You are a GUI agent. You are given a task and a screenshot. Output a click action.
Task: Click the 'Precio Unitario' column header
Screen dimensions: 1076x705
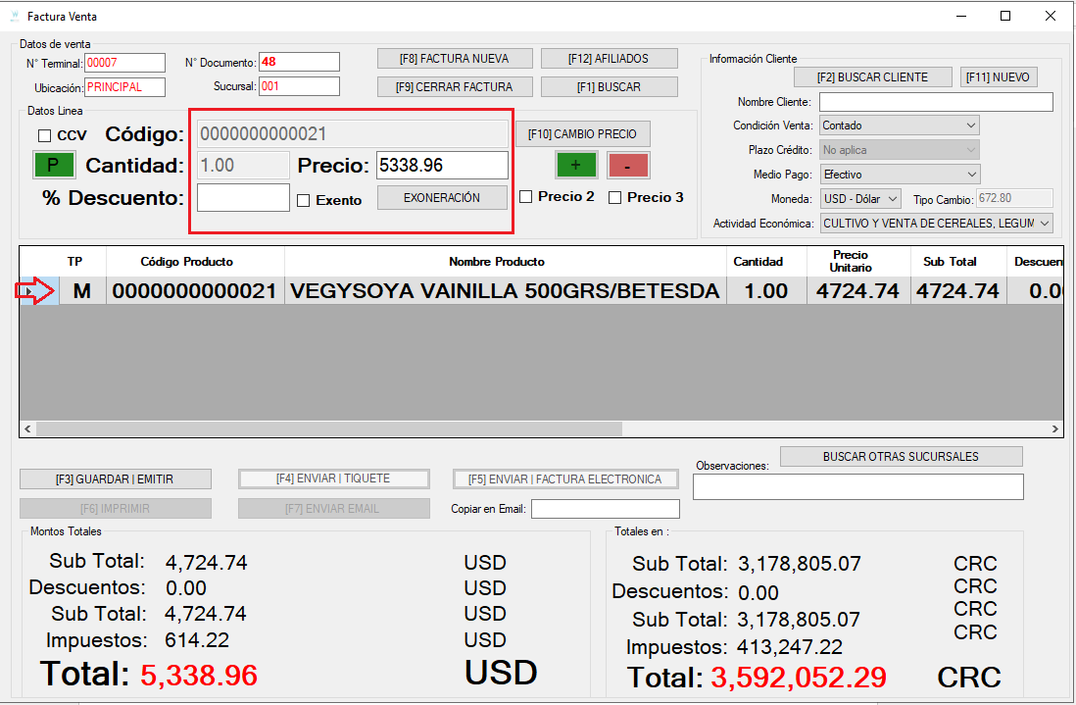pos(857,262)
